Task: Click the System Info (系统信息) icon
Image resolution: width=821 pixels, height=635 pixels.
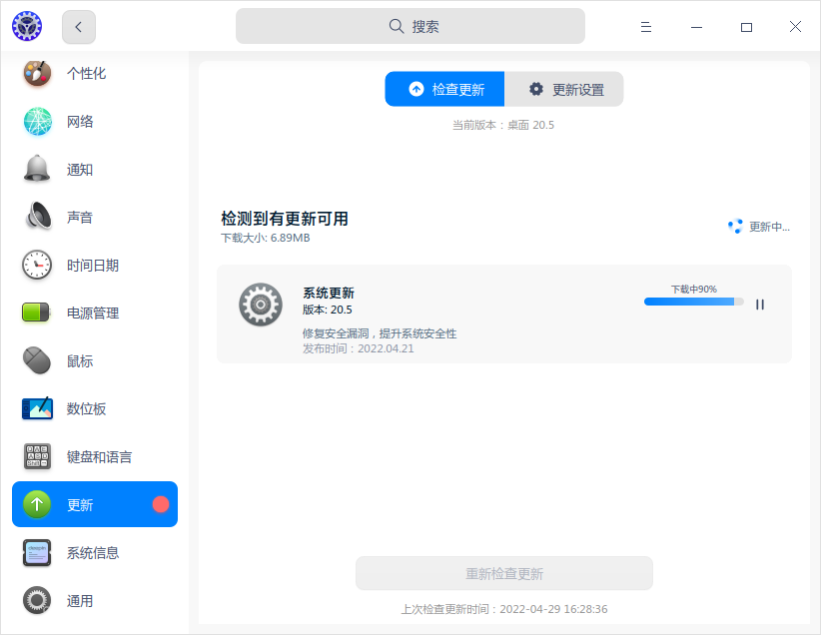Action: tap(37, 553)
